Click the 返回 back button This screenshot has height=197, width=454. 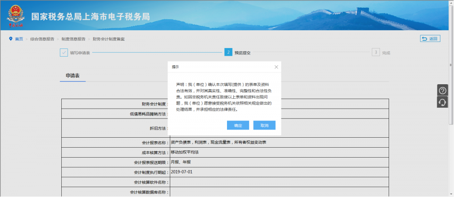point(430,38)
